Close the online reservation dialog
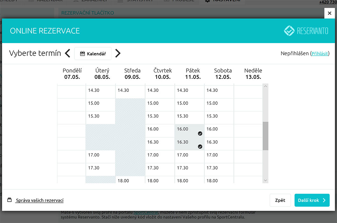This screenshot has width=337, height=223. (329, 13)
